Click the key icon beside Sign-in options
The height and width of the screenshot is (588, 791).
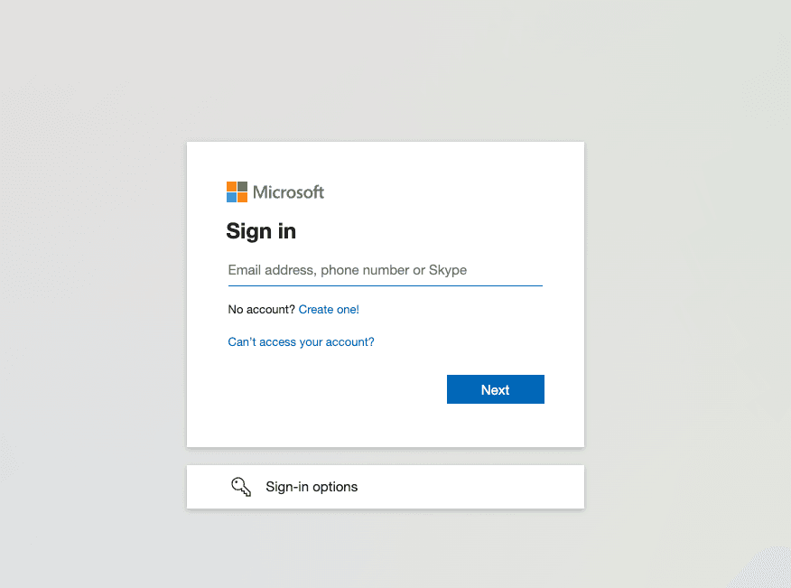(241, 487)
